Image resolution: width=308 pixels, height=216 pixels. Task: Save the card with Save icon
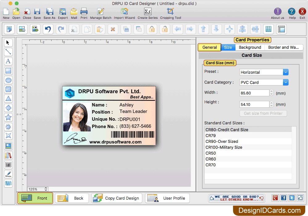37,14
